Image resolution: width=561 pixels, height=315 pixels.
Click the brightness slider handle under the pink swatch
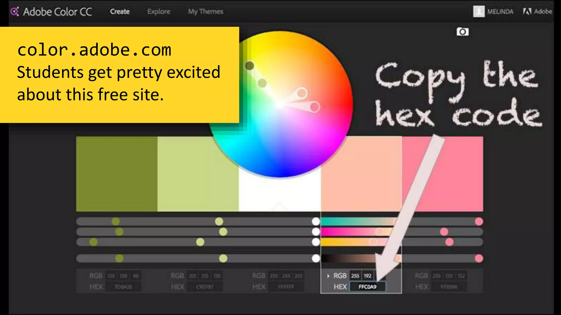[479, 258]
